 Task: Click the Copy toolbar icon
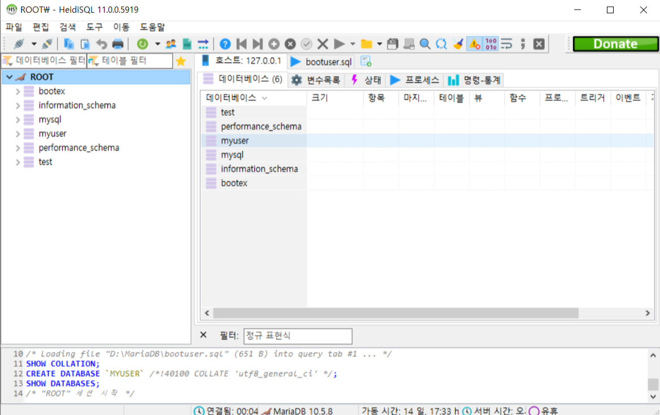click(x=68, y=44)
